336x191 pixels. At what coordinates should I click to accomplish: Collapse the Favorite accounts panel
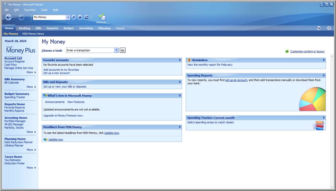click(x=180, y=60)
